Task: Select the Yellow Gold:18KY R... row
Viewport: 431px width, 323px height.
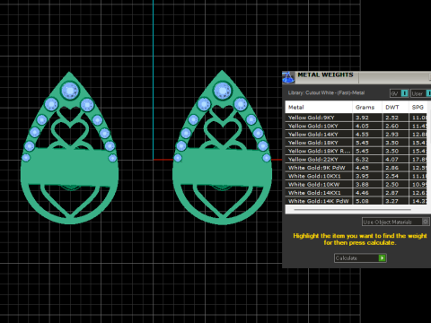Action: point(356,151)
